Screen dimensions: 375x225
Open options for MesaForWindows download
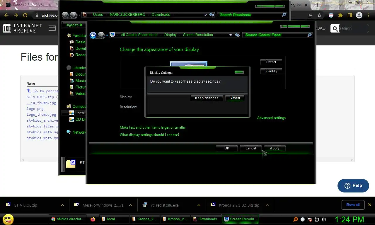click(131, 205)
